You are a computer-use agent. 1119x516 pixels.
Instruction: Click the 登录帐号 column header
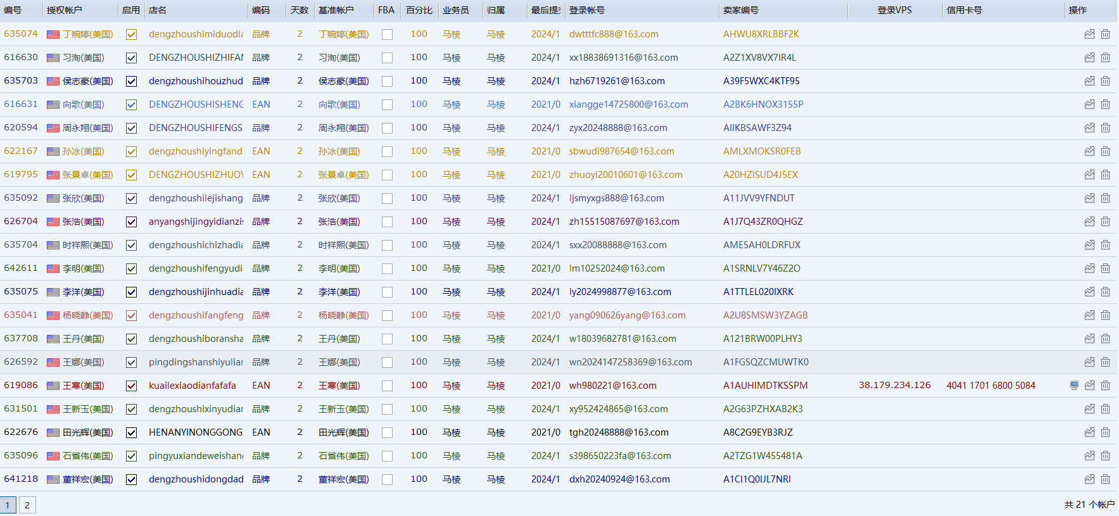pyautogui.click(x=586, y=10)
